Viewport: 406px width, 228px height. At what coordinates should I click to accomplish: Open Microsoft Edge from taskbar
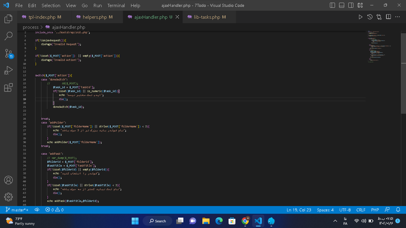[219, 221]
